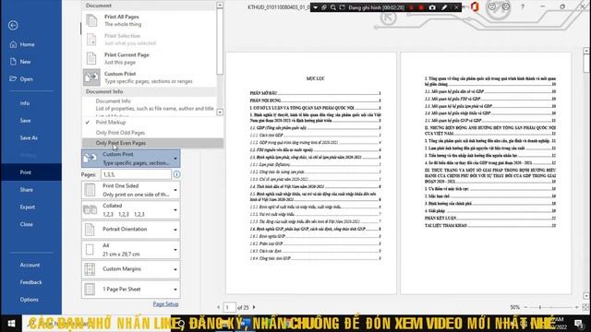Click the recorder window-select icon
591x332 pixels.
point(324,7)
